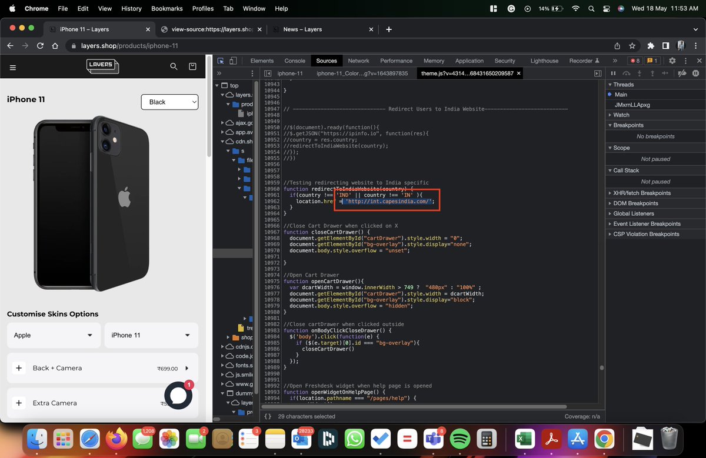This screenshot has width=706, height=458.
Task: Open Spotify from the Dock
Action: coord(460,439)
